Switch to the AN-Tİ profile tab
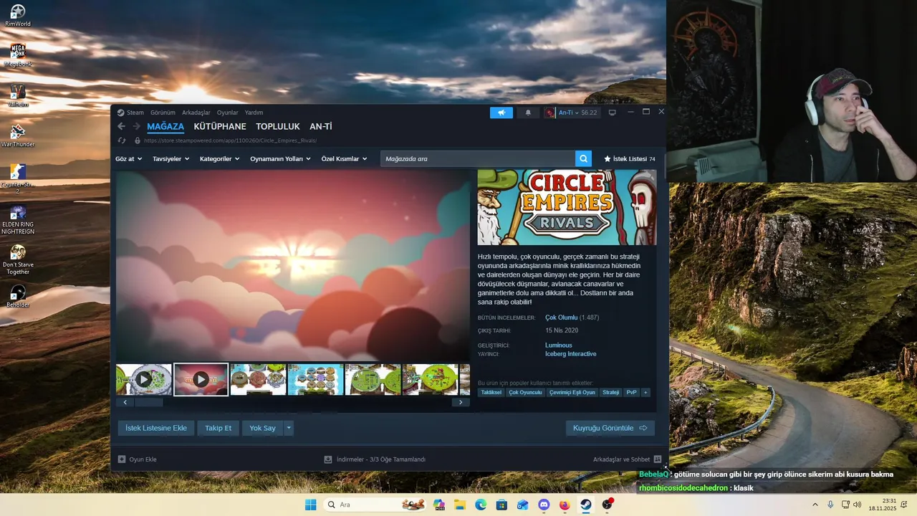Screen dimensions: 917x516 [x=321, y=127]
